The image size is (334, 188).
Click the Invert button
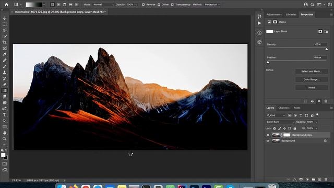pyautogui.click(x=312, y=88)
